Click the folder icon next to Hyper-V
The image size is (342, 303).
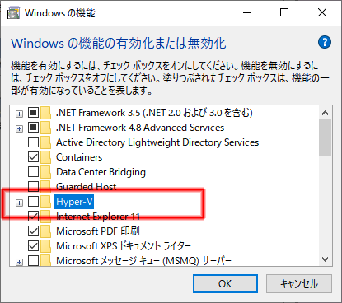[45, 202]
